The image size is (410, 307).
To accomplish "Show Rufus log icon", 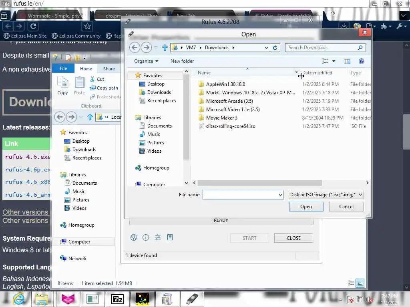I will coord(170,237).
